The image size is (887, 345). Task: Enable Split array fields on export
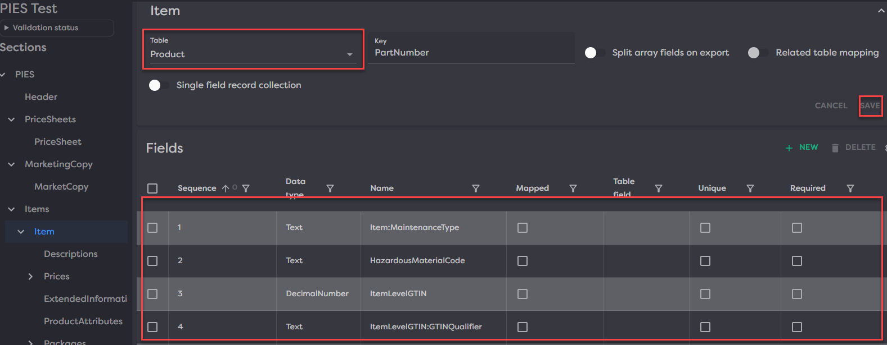tap(595, 53)
